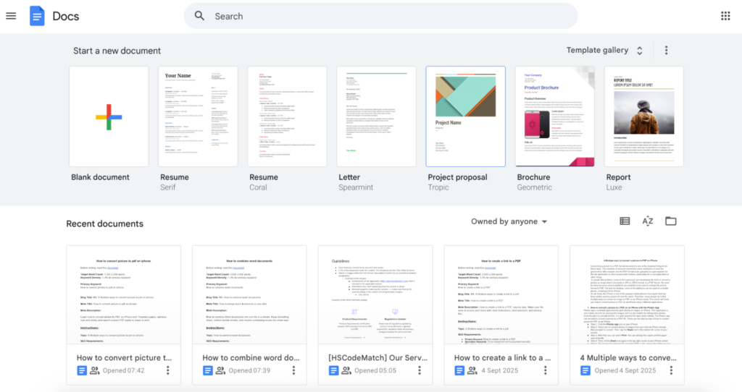Open How to combine word document preview

point(249,294)
